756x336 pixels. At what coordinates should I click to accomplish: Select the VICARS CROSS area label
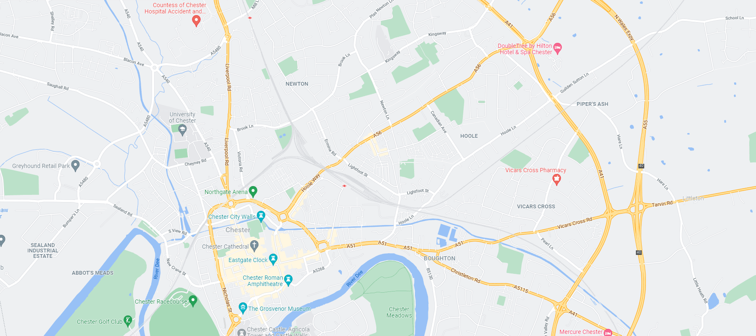536,207
